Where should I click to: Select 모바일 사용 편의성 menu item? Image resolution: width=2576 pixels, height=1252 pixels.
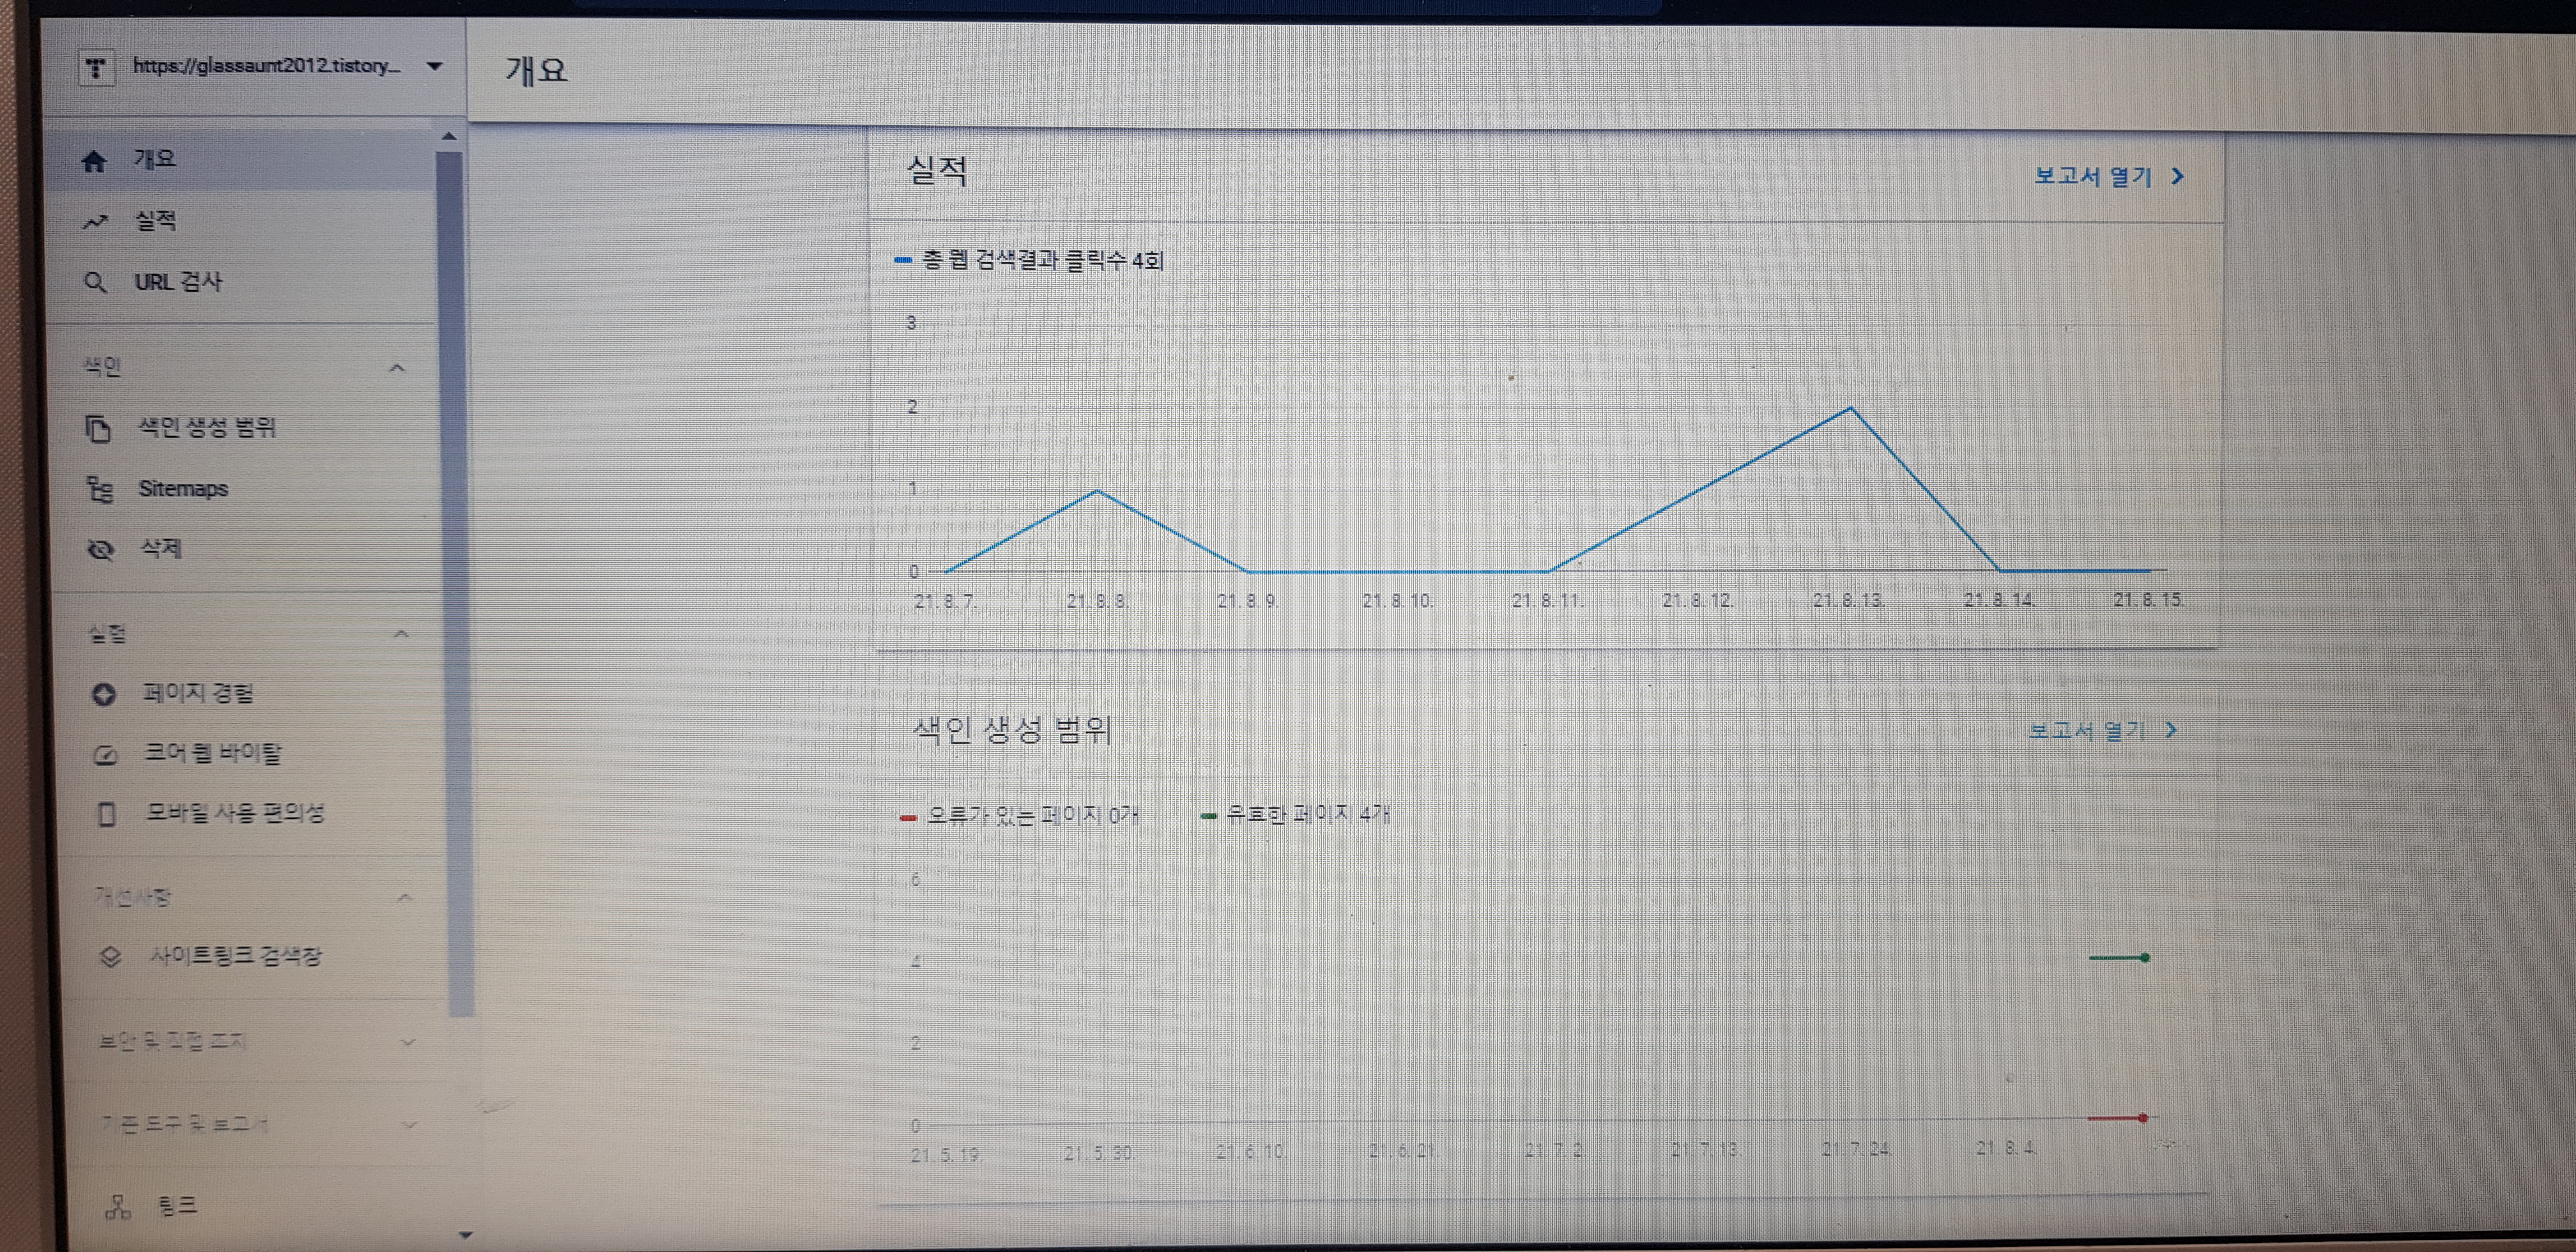click(x=235, y=813)
